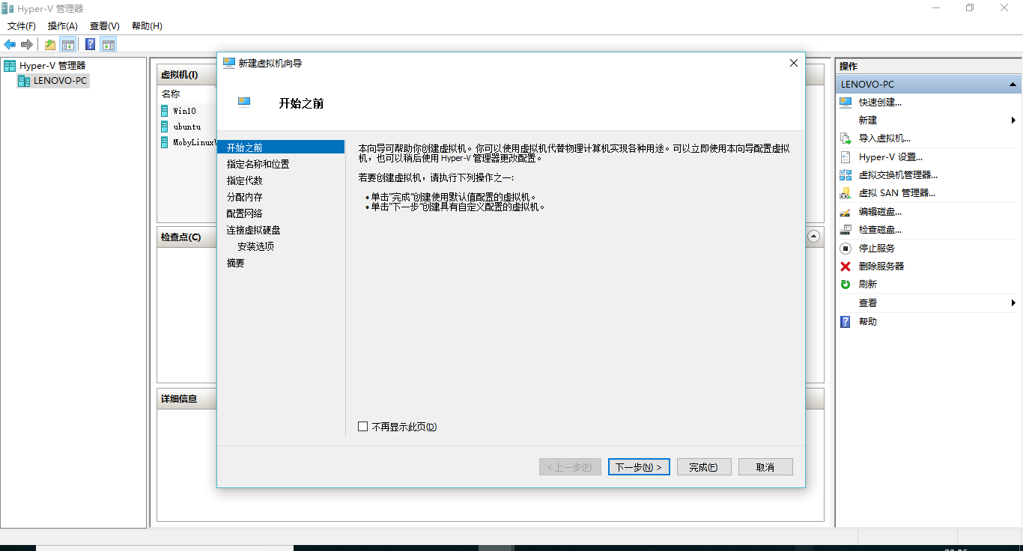Open the 查看(V) menu
Viewport: 1023px width, 551px height.
point(105,26)
